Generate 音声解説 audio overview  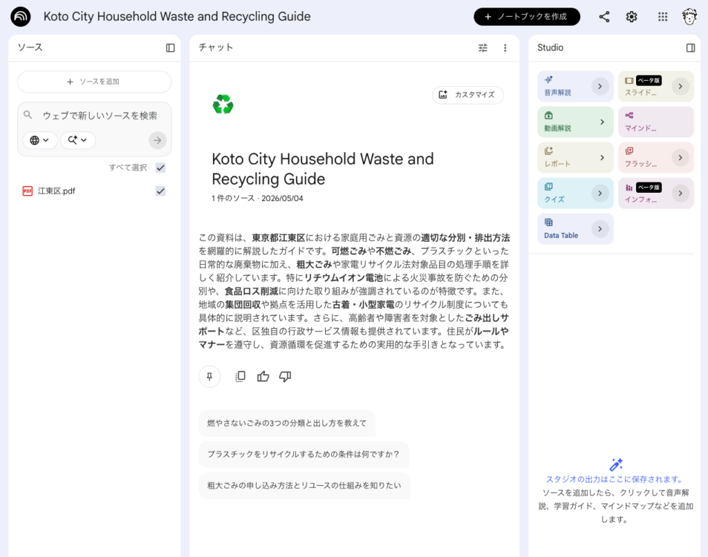point(575,86)
